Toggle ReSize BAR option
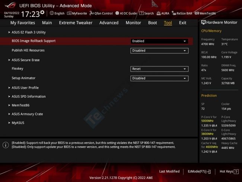The width and height of the screenshot is (242, 182). point(182,13)
